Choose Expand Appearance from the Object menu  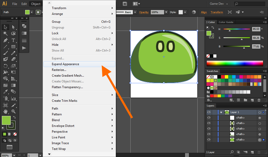tap(65, 64)
